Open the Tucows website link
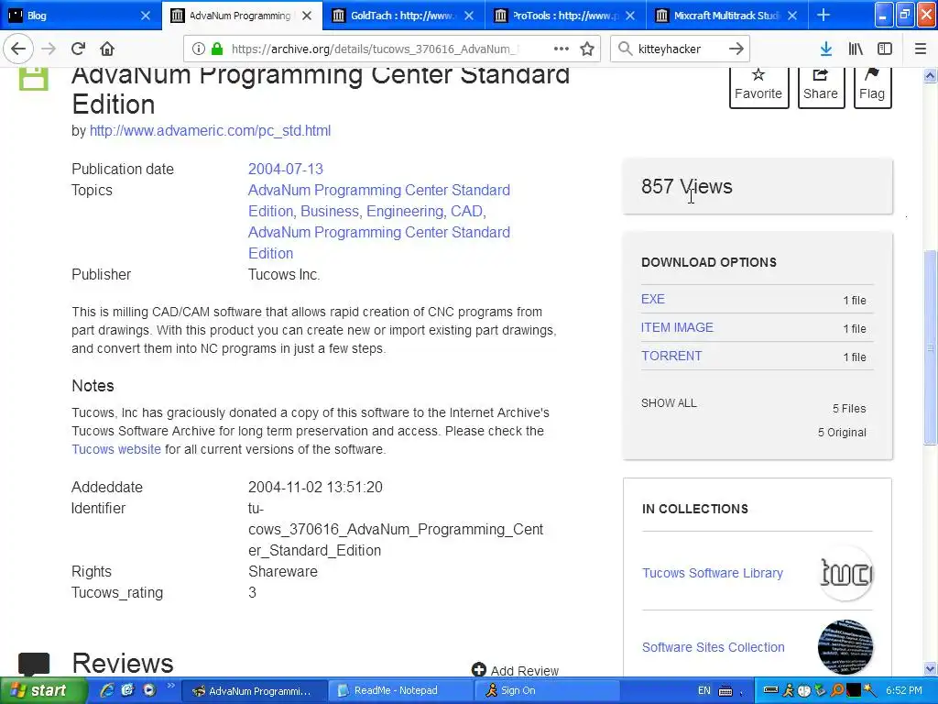This screenshot has width=938, height=704. 116,449
